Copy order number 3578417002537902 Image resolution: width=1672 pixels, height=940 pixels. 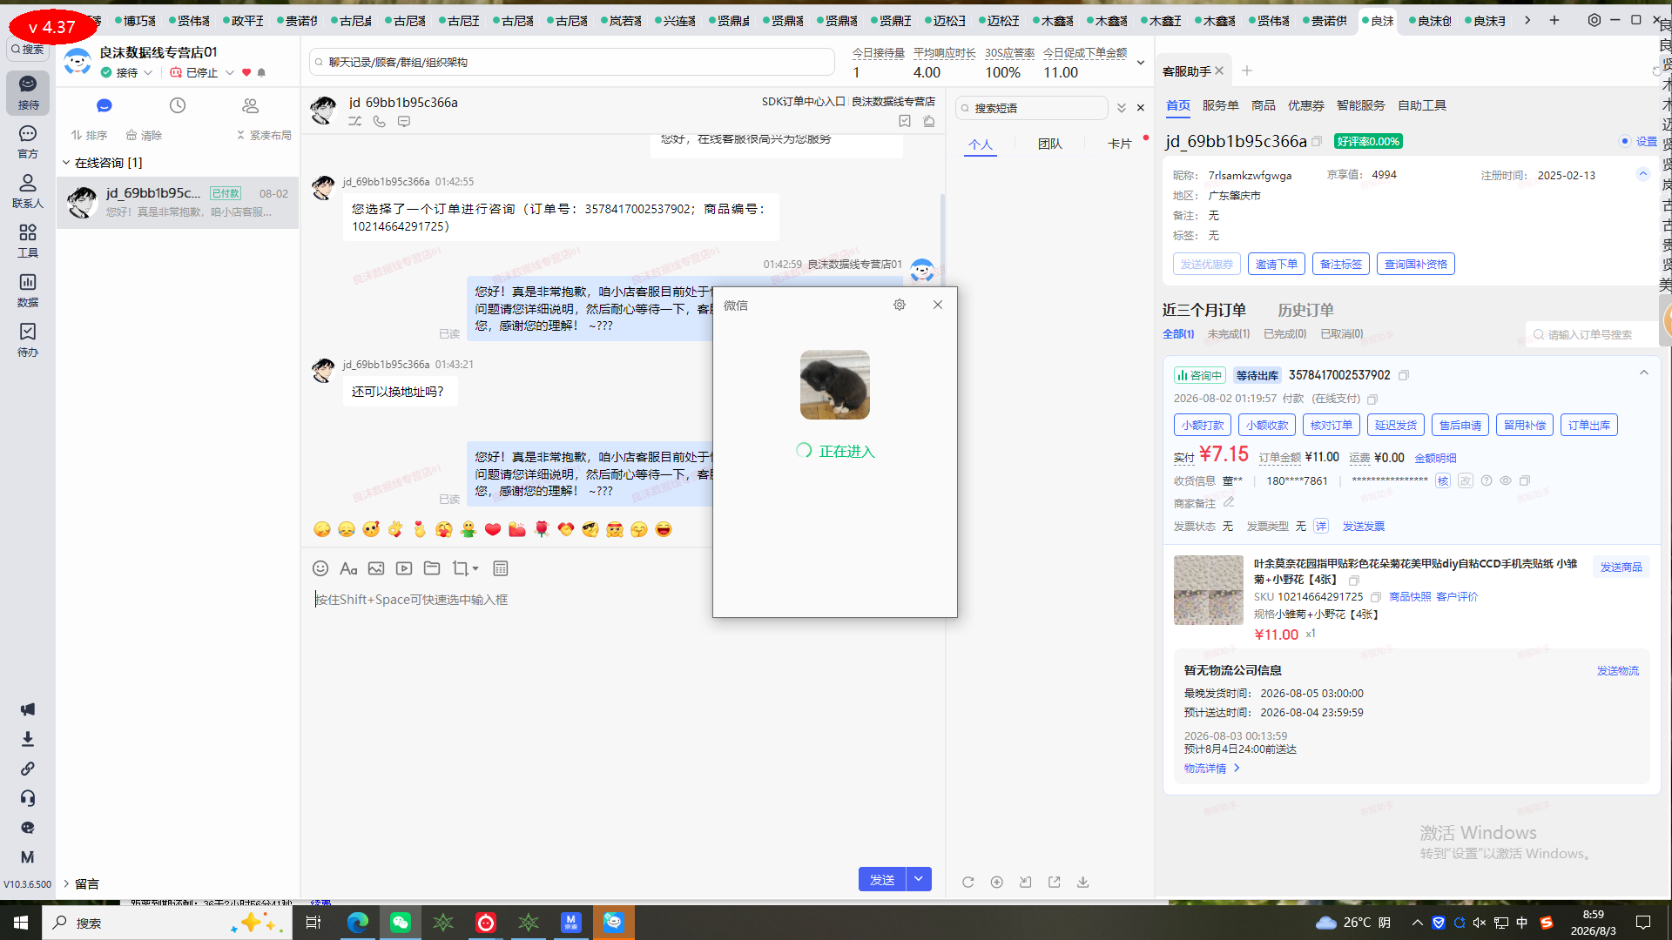point(1404,375)
